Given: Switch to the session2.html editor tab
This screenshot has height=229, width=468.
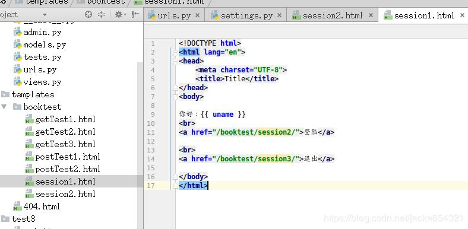Looking at the screenshot, I should 333,15.
